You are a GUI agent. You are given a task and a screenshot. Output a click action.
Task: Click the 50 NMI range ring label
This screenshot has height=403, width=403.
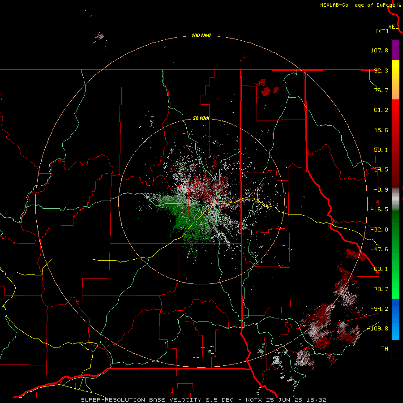click(201, 119)
